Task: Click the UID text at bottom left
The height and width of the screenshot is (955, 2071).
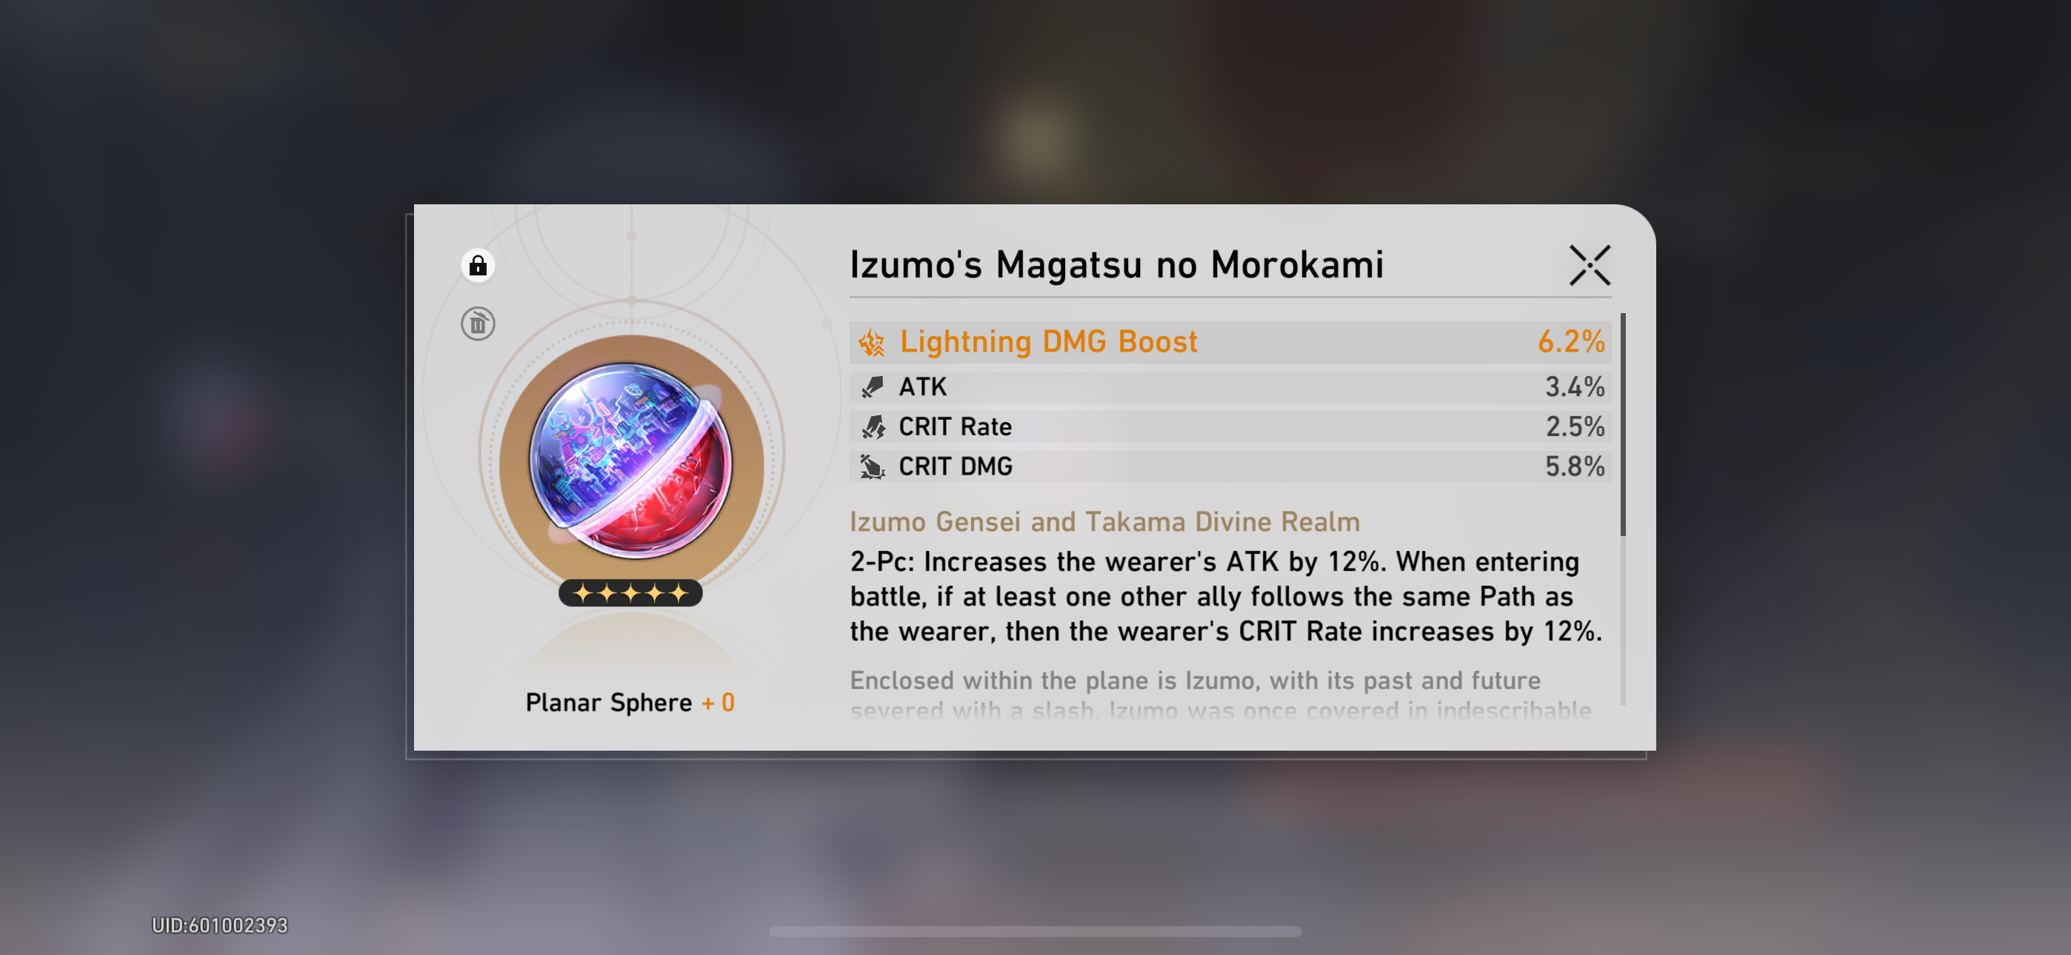Action: (x=219, y=925)
